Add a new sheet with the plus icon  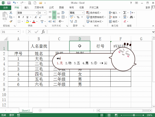pos(40,110)
